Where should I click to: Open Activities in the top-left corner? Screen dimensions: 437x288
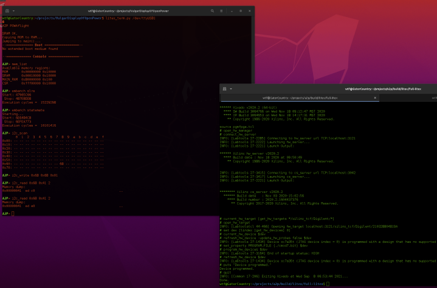tap(5, 2)
